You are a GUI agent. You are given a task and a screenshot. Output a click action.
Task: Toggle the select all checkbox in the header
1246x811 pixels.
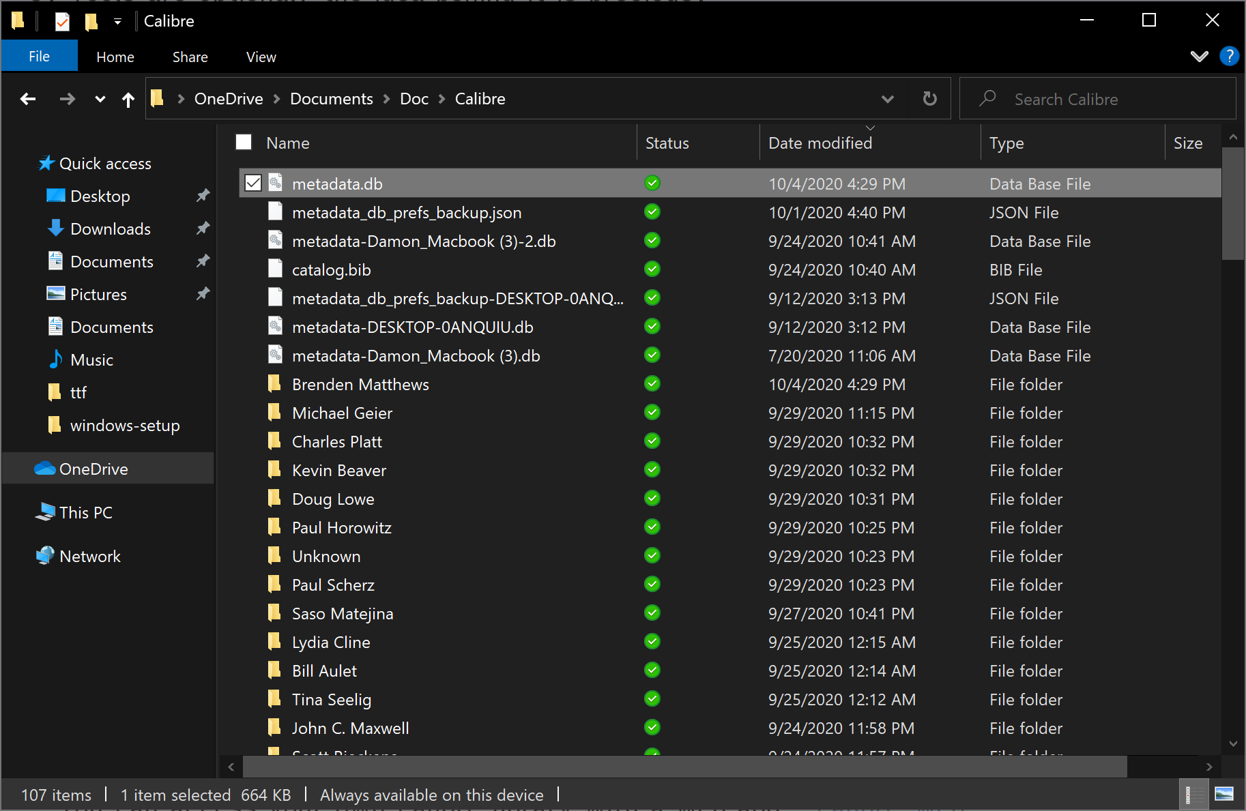[x=244, y=143]
